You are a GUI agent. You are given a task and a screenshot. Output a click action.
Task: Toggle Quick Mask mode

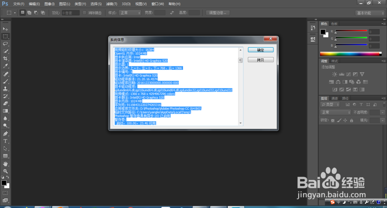click(x=5, y=193)
